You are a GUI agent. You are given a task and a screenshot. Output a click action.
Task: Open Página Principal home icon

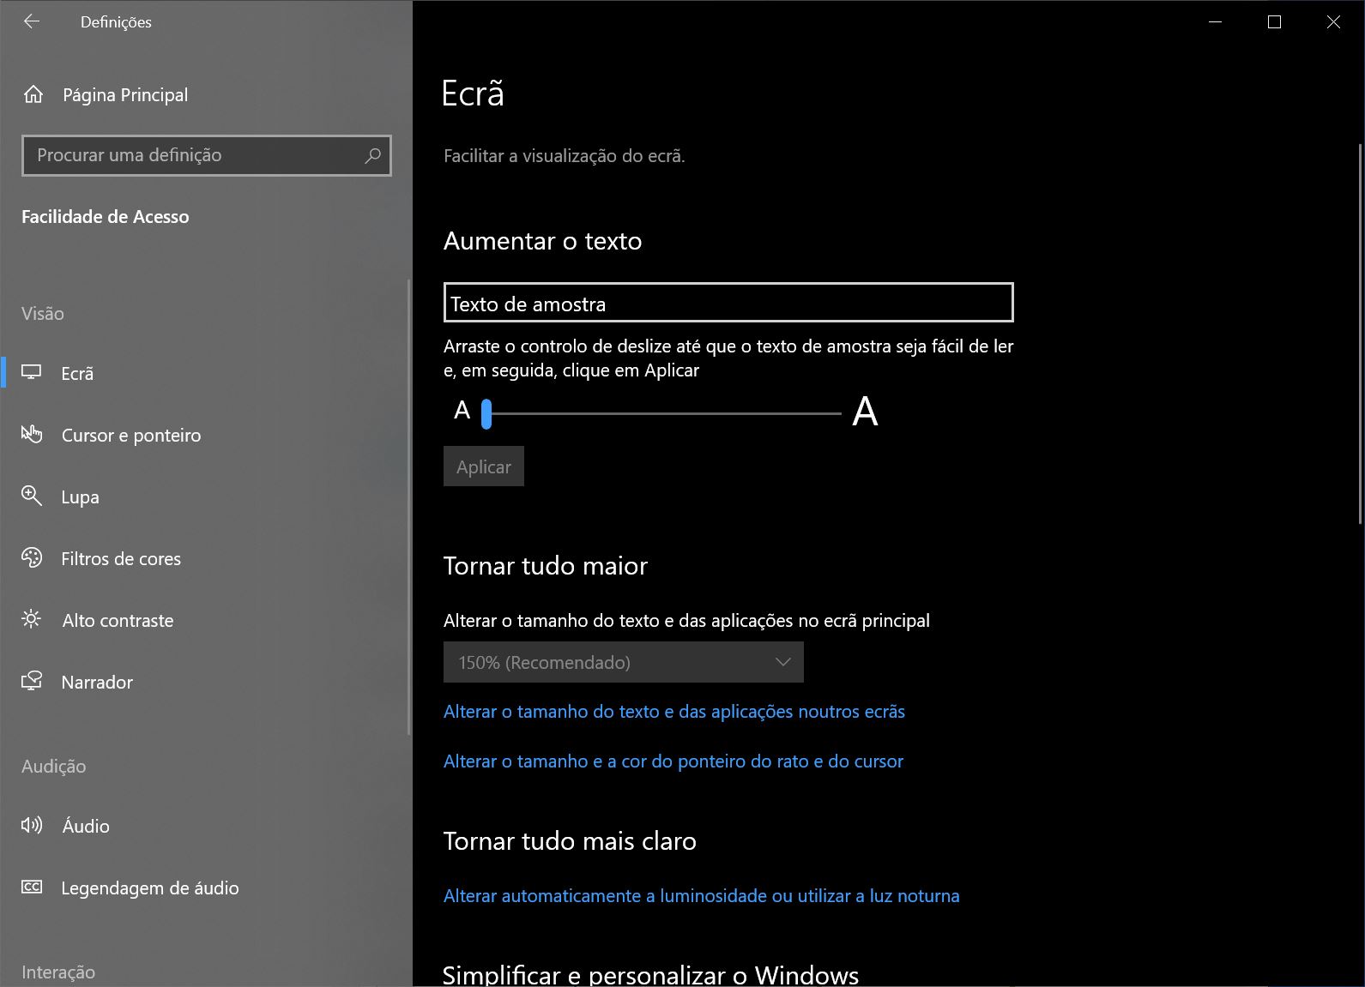33,94
